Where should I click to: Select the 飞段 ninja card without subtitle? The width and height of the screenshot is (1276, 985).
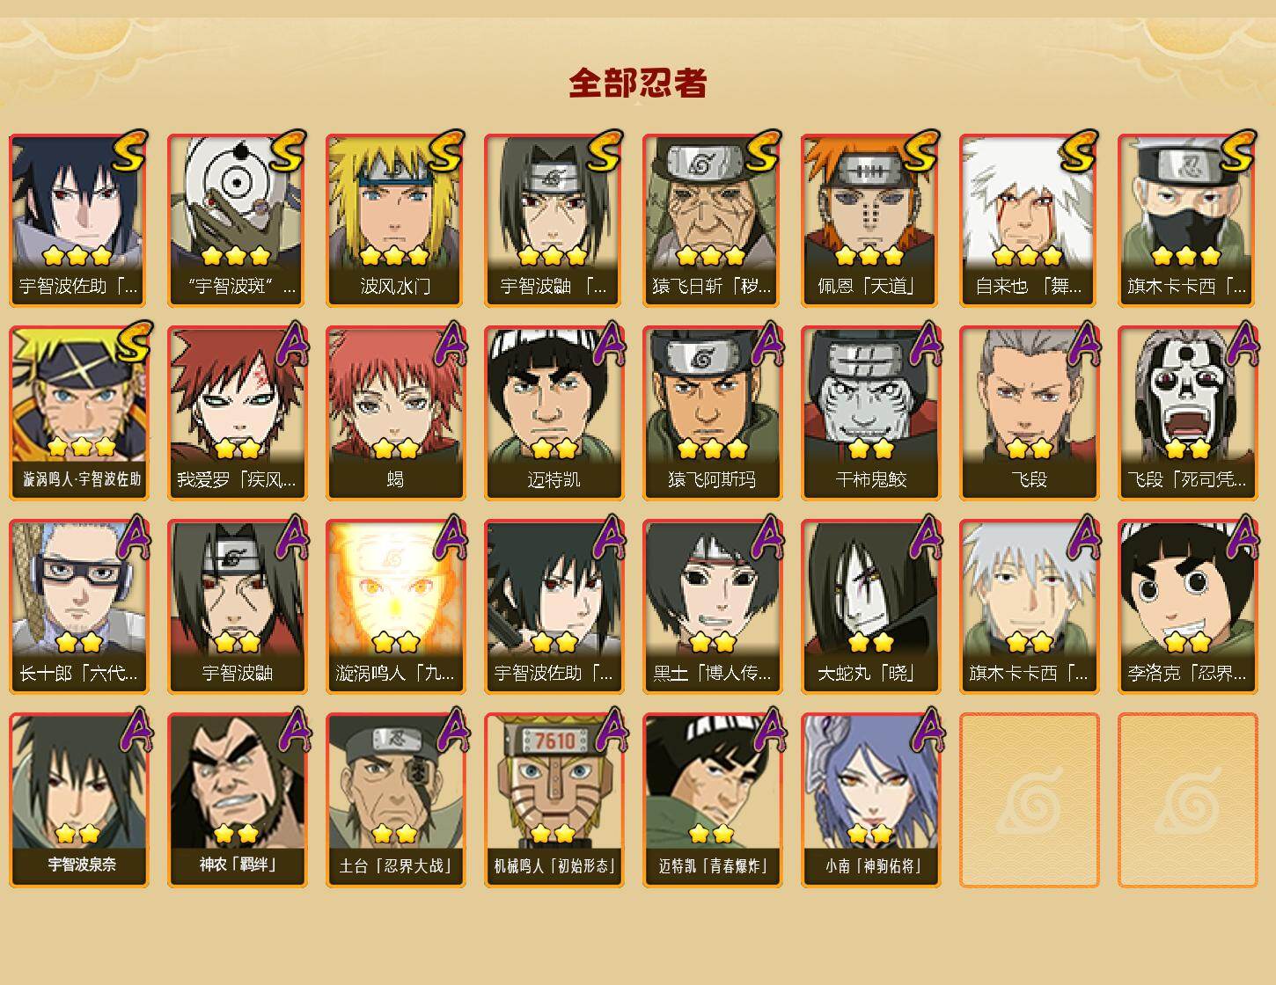(x=1029, y=413)
